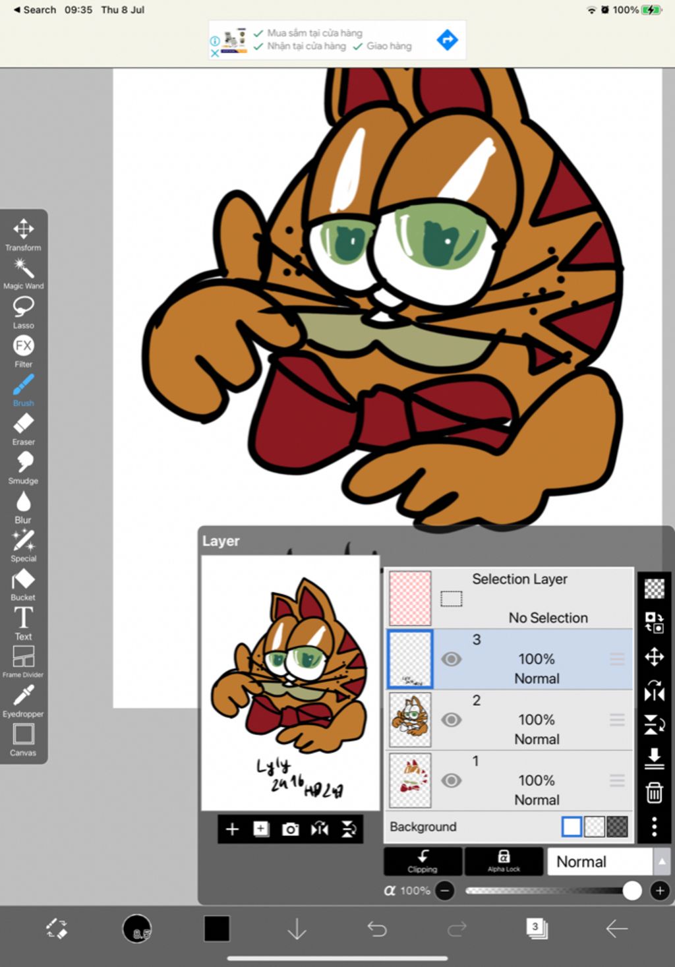Delete layer with trash icon
Image resolution: width=675 pixels, height=967 pixels.
654,792
